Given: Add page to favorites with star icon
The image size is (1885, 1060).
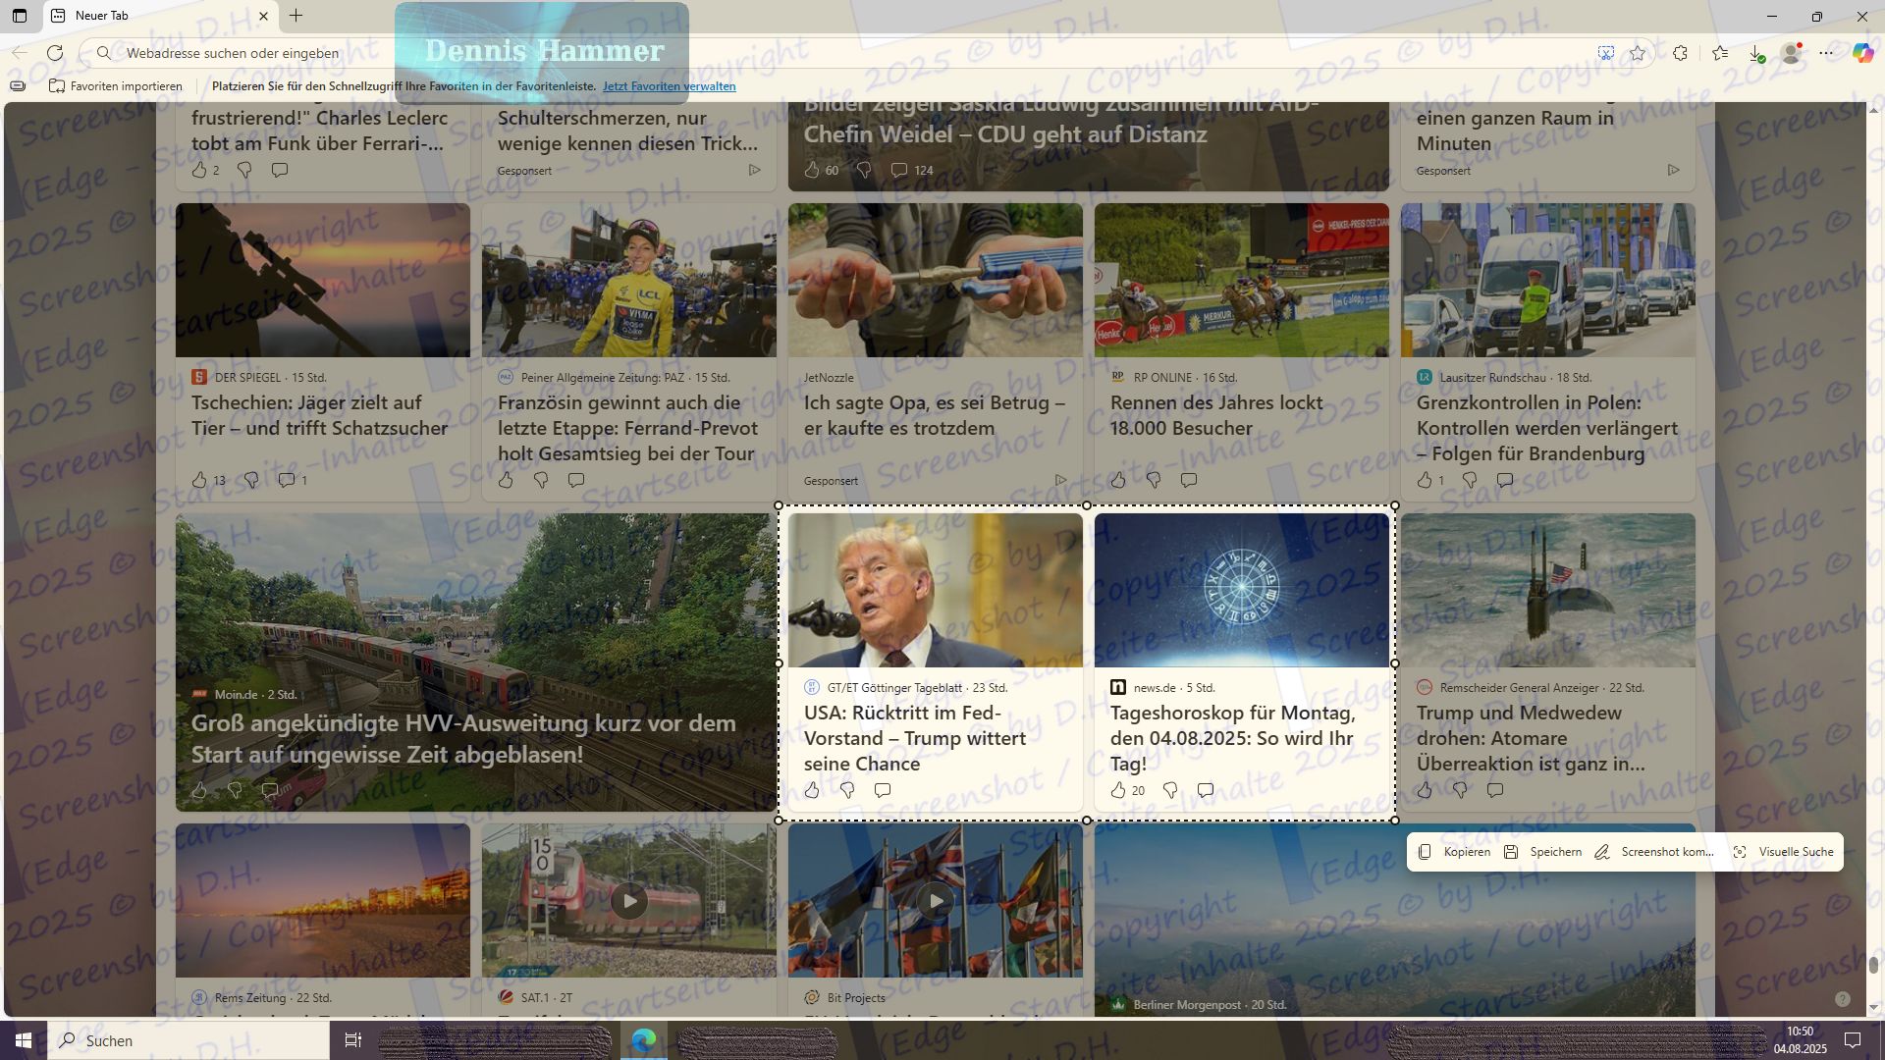Looking at the screenshot, I should coord(1638,53).
